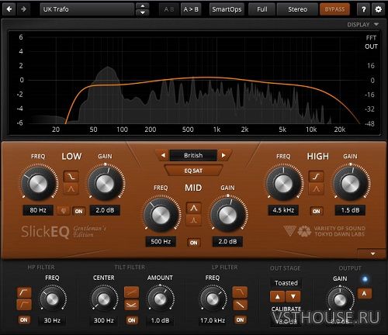Screen dimensions: 388x335
Task: Open the DISPLAY dropdown menu
Action: (x=362, y=25)
